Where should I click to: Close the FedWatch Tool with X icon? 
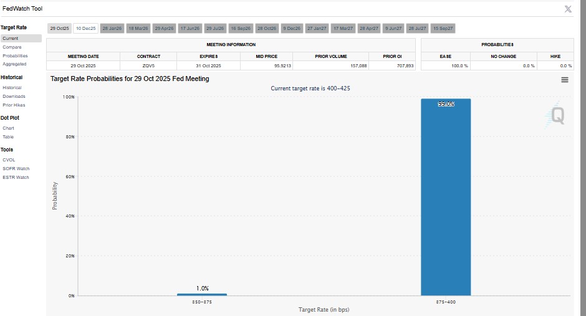pos(568,9)
